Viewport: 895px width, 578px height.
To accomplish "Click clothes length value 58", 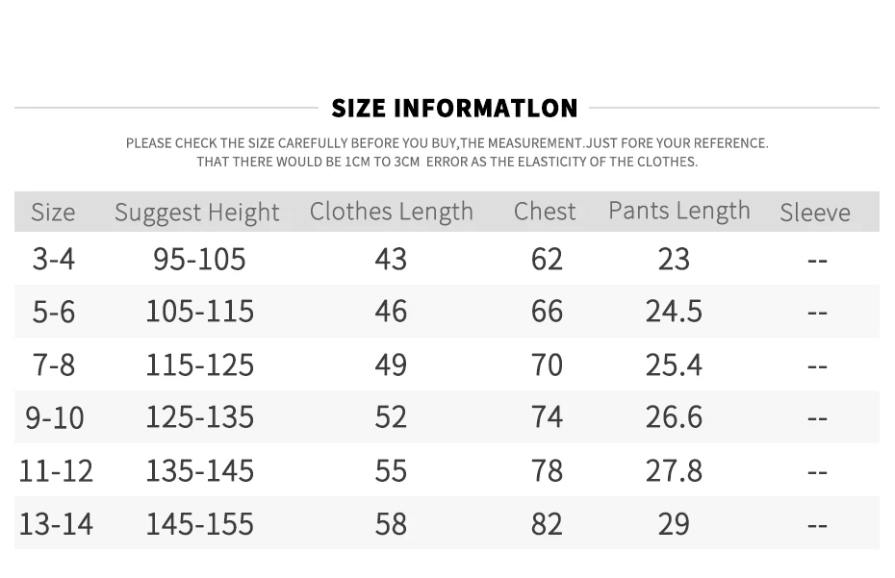I will (x=391, y=523).
